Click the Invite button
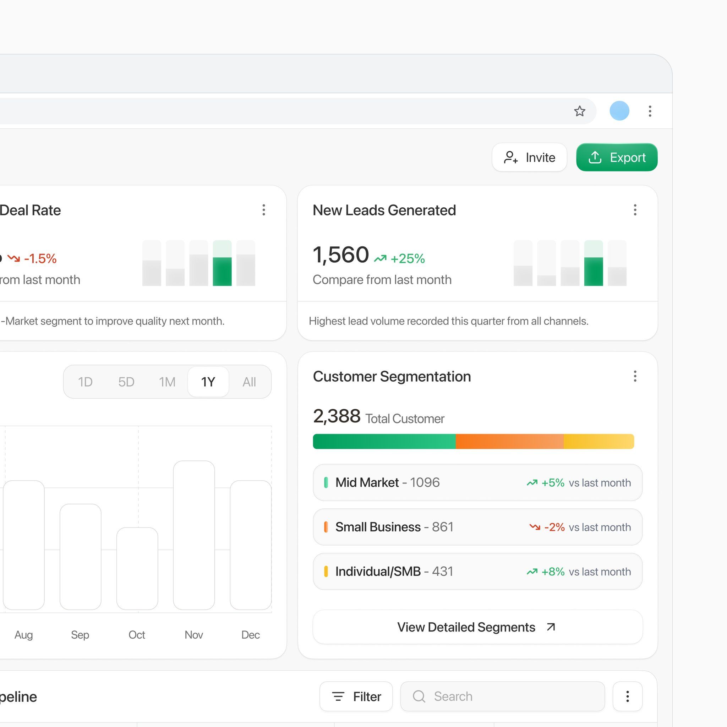Image resolution: width=727 pixels, height=727 pixels. pos(529,157)
